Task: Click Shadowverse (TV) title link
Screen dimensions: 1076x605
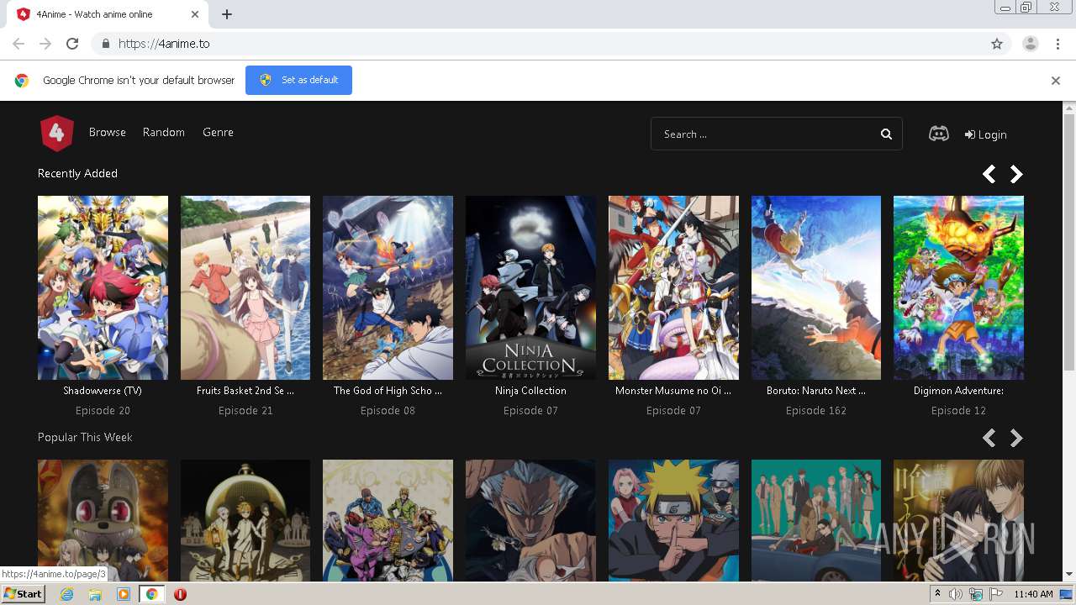Action: (103, 391)
